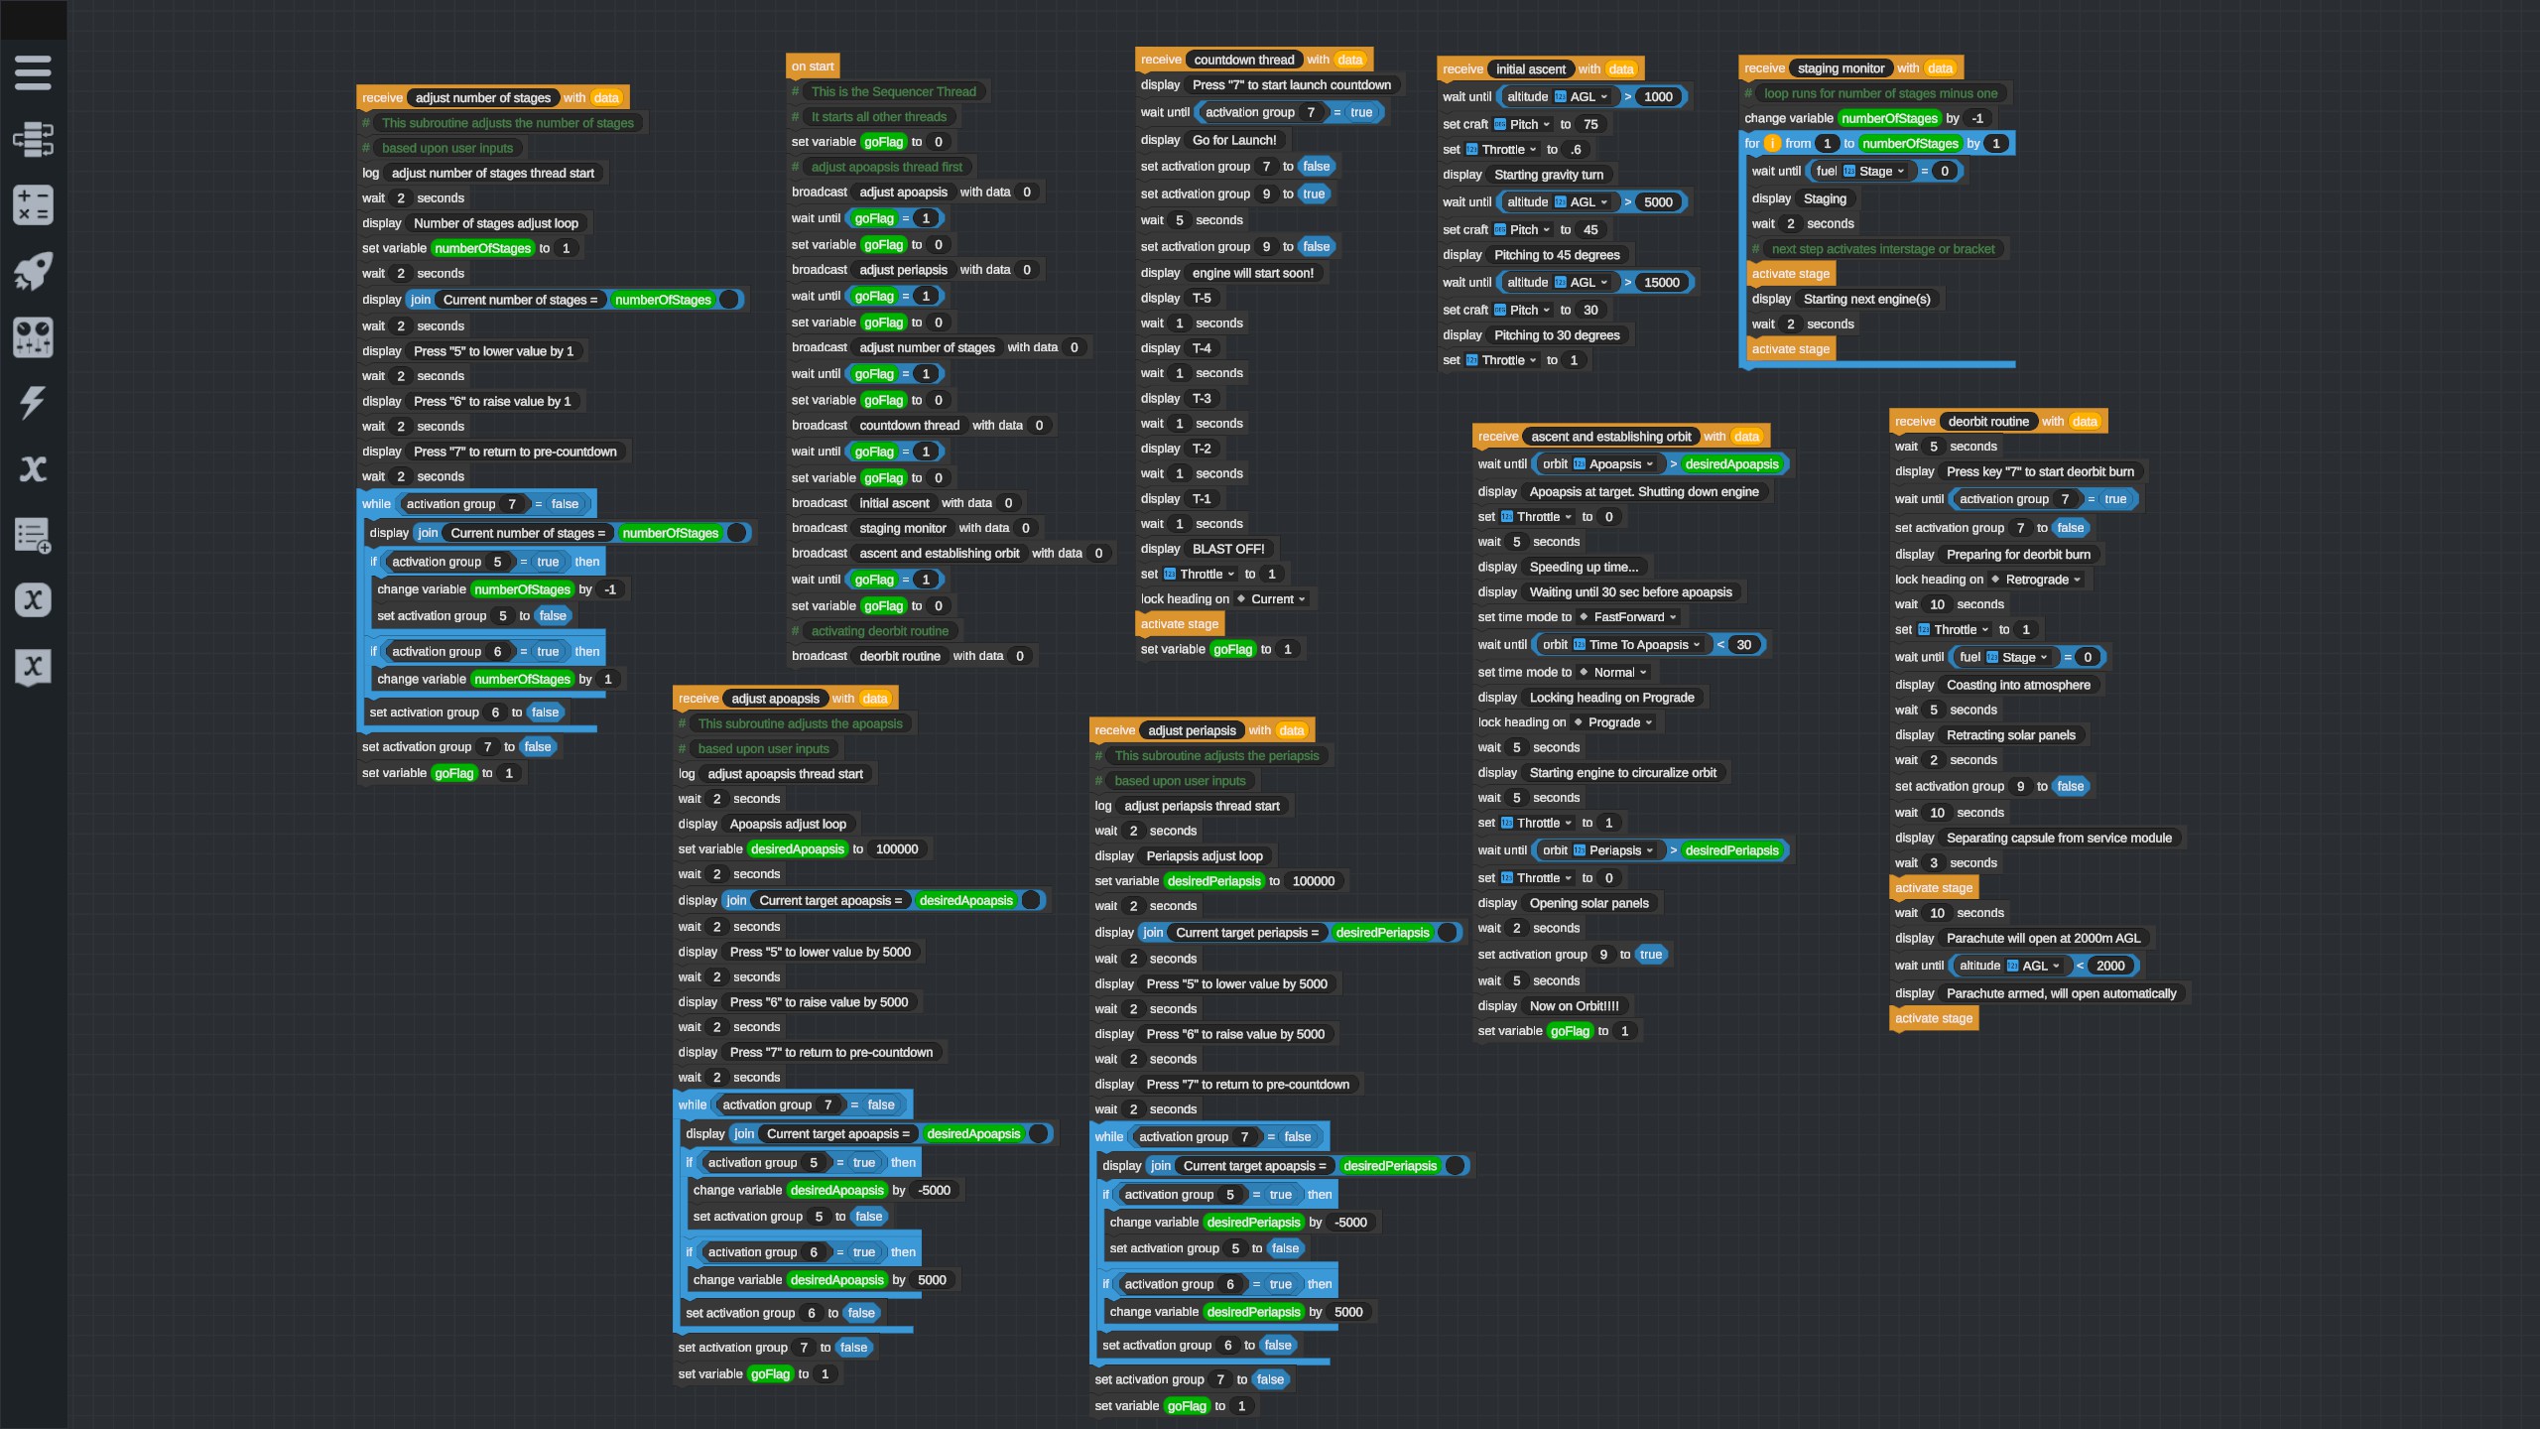The image size is (2540, 1429).
Task: Click the 15000 altitude value field
Action: coord(1661,283)
